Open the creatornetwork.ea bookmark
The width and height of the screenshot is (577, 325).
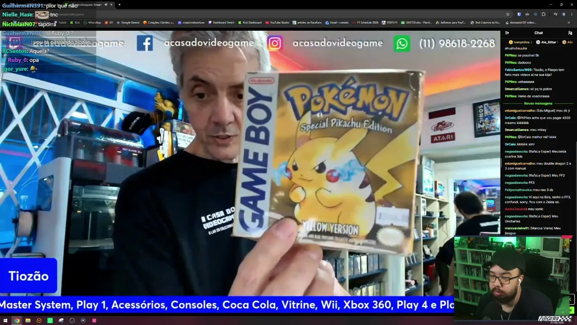[191, 23]
